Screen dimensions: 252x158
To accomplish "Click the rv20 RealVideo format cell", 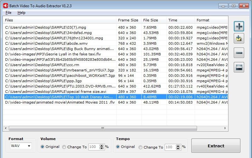I will (212, 65).
